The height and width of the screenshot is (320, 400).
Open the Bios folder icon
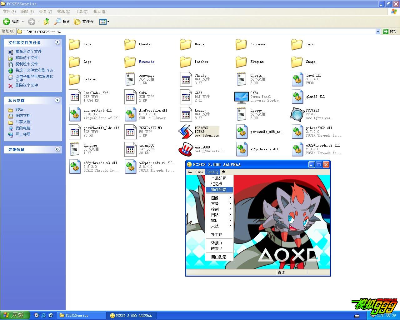click(74, 44)
